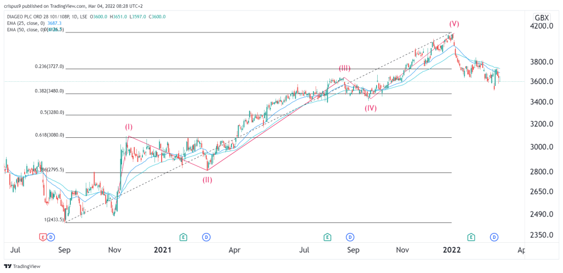This screenshot has width=563, height=273.
Task: Open the dividend D marker before April 2021
Action: point(206,237)
